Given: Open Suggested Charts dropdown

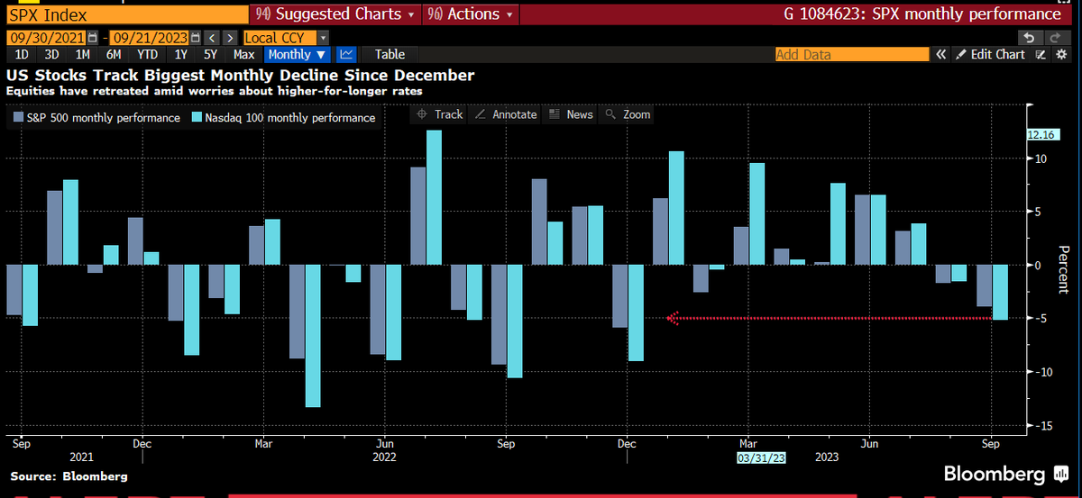Looking at the screenshot, I should coord(336,14).
